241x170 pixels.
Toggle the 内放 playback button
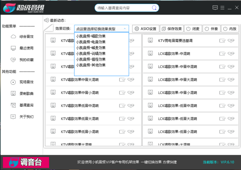point(230,29)
